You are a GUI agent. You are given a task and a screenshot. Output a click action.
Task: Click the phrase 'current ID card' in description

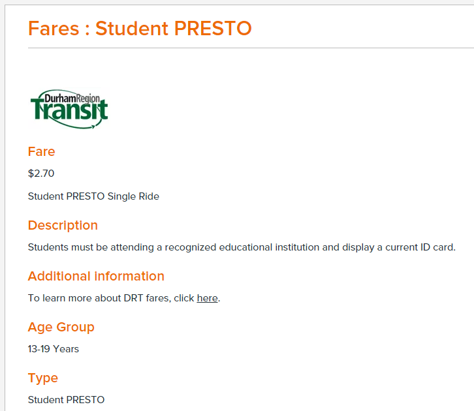coord(420,247)
